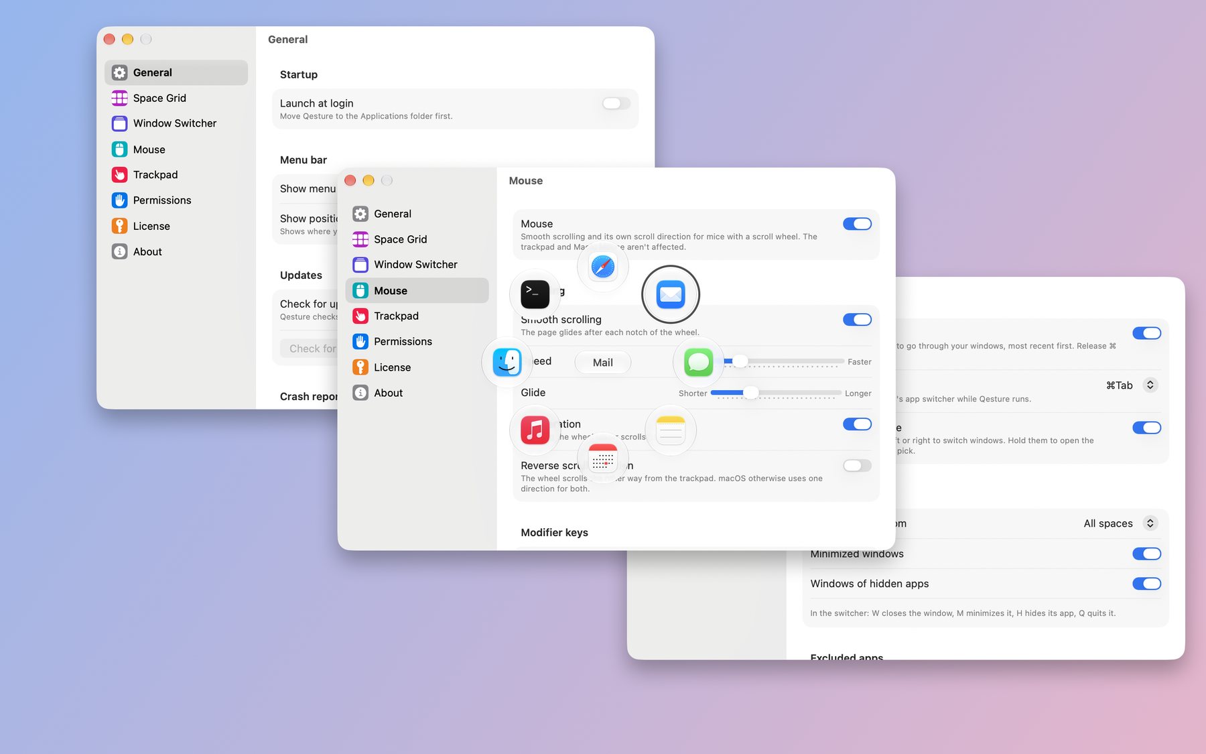This screenshot has height=754, width=1206.
Task: Click the Startup section heading
Action: (299, 74)
